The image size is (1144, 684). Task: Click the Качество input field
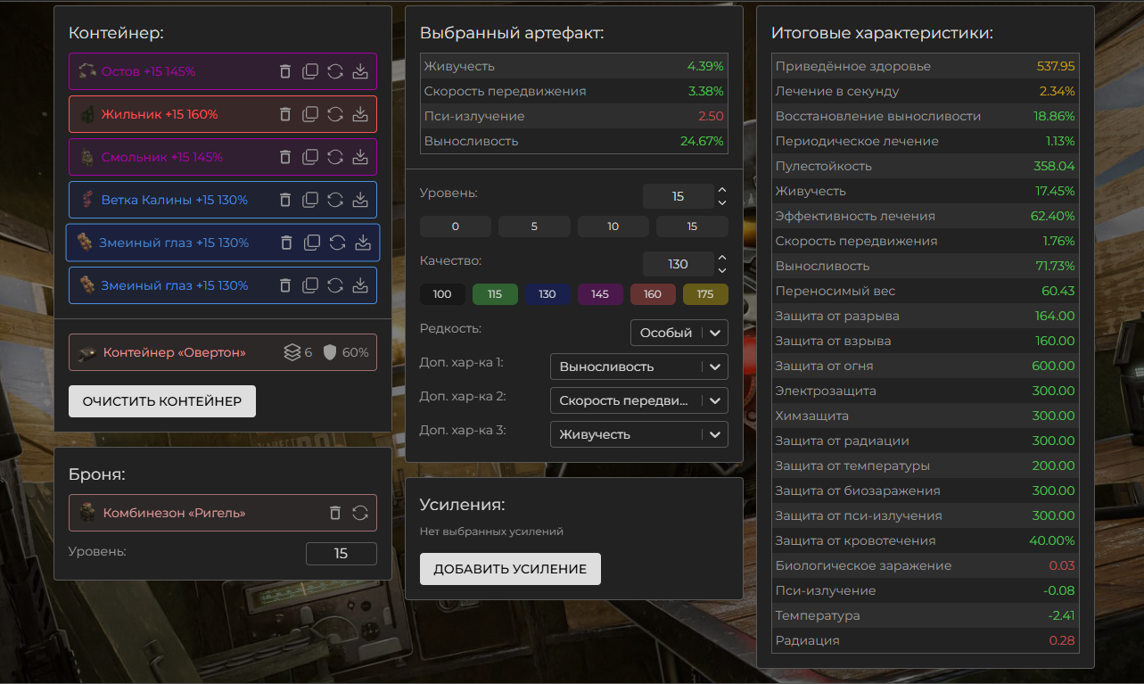tap(679, 264)
